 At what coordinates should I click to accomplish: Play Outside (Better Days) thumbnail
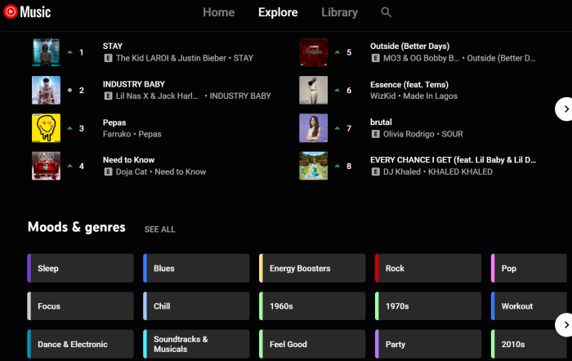313,52
